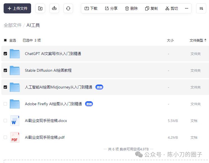The width and height of the screenshot is (209, 163).
Task: Open 人工智能AI绘画Midjourney从入门到精通 folder name
Action: pos(58,87)
